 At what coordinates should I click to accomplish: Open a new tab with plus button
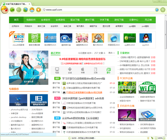point(33,4)
